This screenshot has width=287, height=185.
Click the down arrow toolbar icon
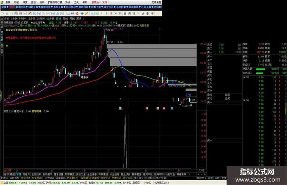(x=11, y=14)
